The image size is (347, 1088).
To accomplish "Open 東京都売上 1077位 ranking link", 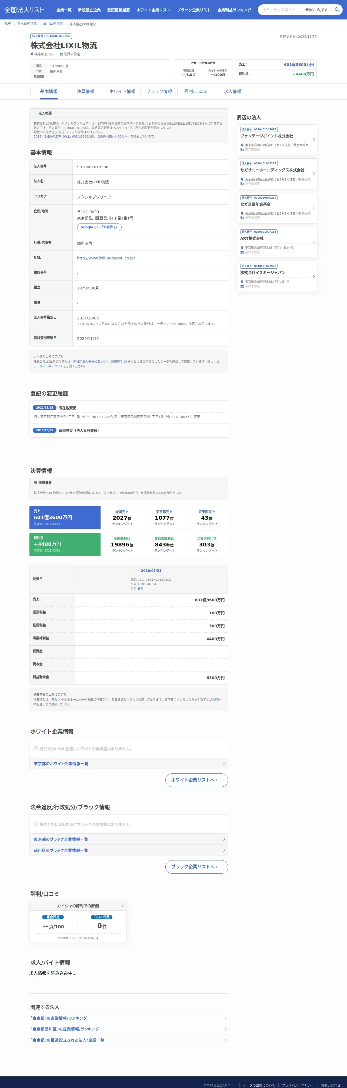I will click(164, 518).
